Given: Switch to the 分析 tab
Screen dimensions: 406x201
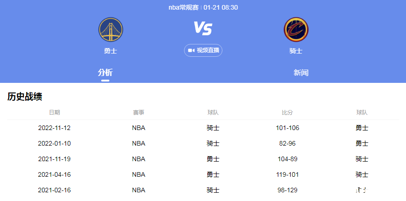Looking at the screenshot, I should [105, 72].
